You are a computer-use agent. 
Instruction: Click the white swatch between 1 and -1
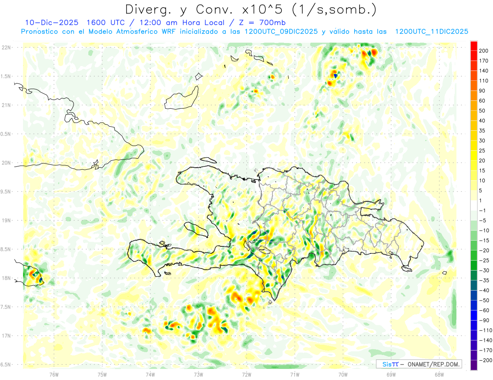(474, 205)
